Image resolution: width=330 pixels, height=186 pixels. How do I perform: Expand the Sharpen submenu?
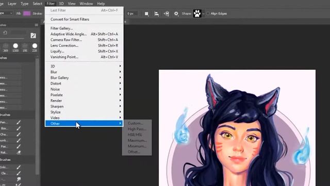click(84, 106)
